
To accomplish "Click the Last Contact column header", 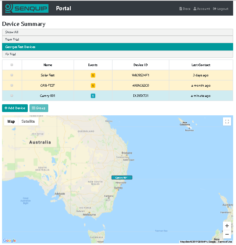I will point(201,65).
